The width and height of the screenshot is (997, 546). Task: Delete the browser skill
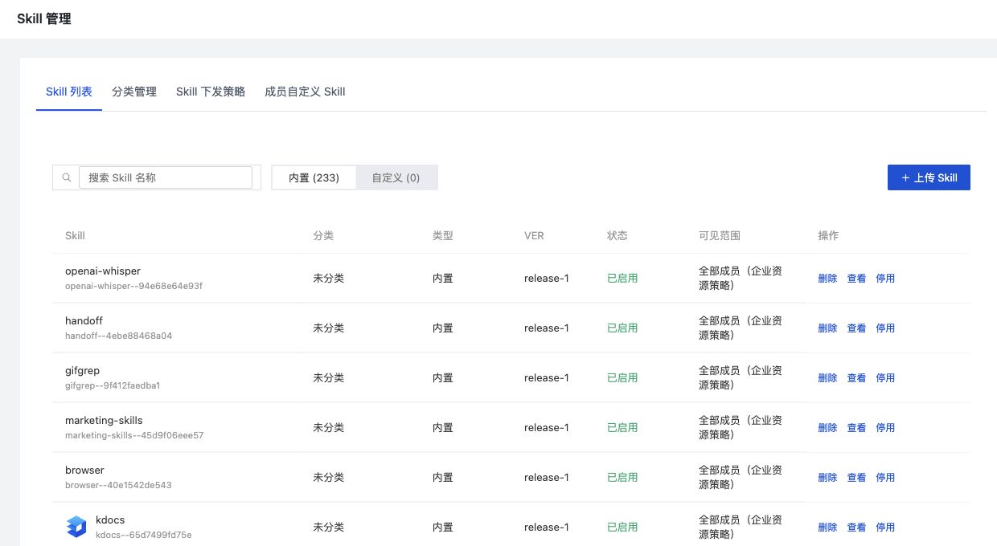[827, 478]
